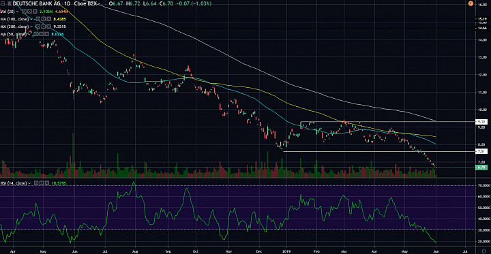Click the volume value 2.105M
The image size is (491, 254).
tap(46, 12)
